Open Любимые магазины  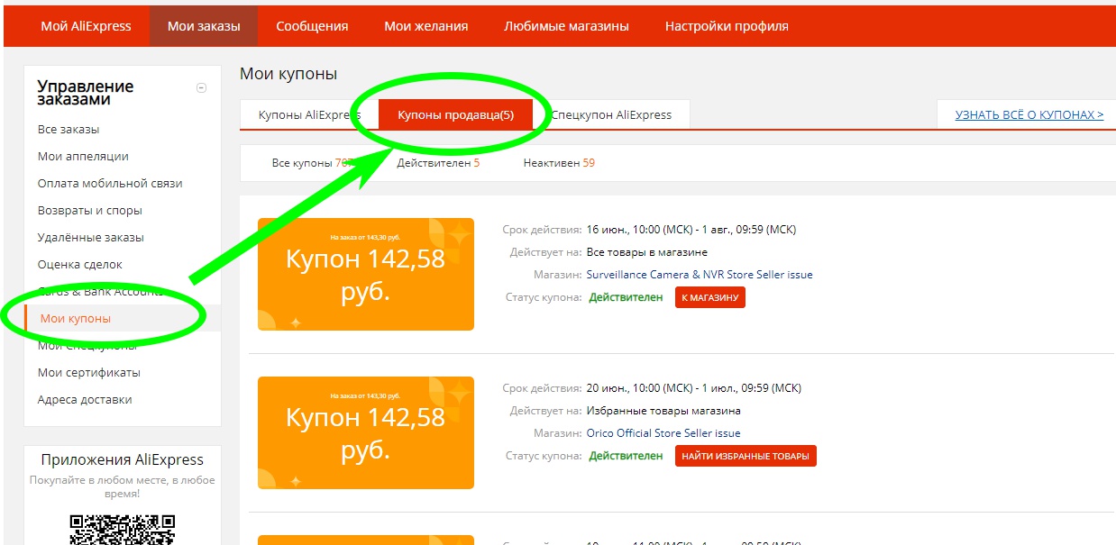click(x=566, y=26)
